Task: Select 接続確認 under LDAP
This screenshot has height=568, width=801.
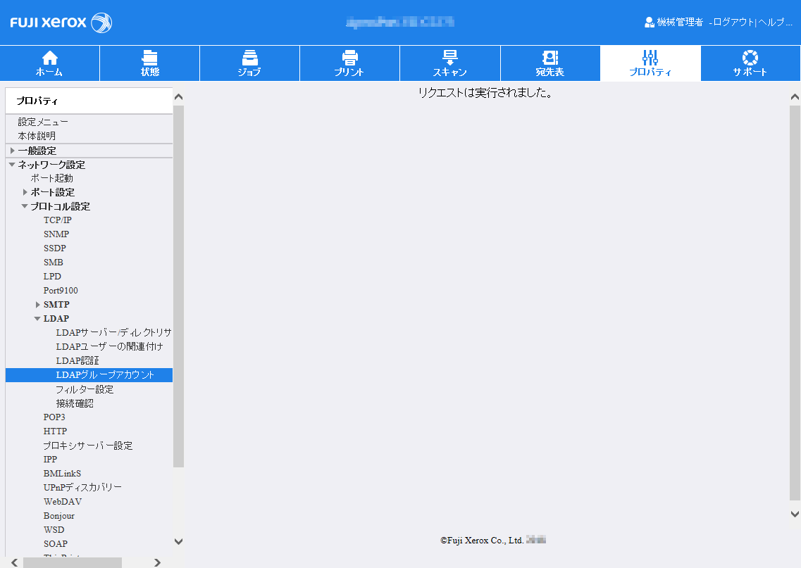Action: point(75,404)
